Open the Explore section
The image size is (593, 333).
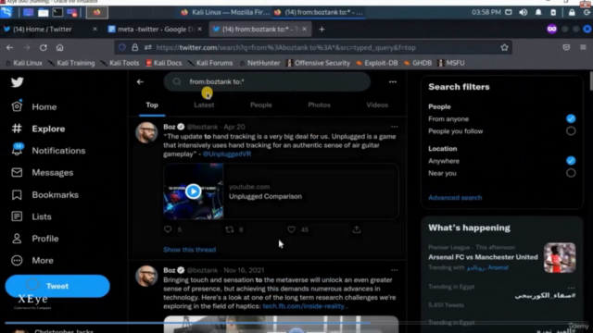[38, 129]
